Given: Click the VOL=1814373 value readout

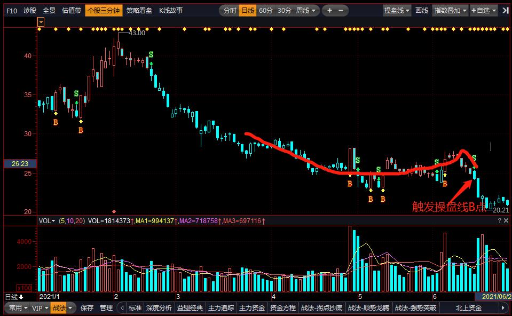Looking at the screenshot, I should pyautogui.click(x=109, y=220).
